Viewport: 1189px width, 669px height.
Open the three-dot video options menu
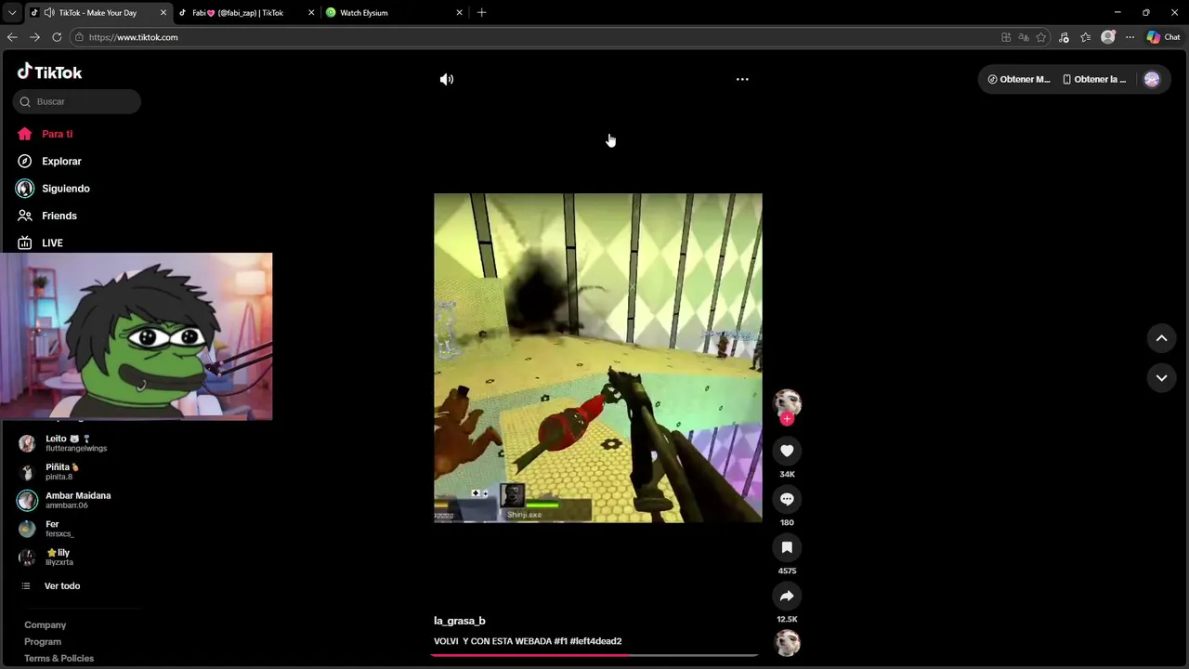[742, 79]
